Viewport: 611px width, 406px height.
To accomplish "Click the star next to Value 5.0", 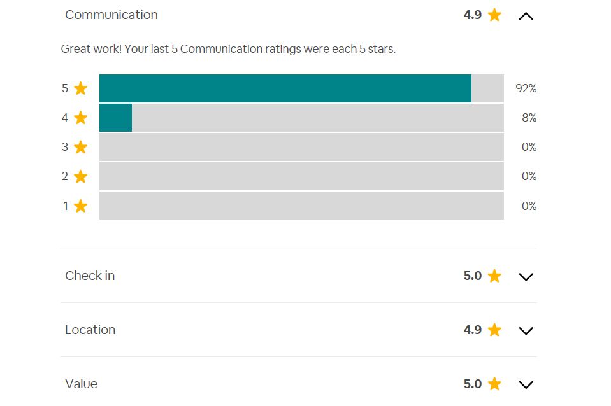I will point(494,384).
